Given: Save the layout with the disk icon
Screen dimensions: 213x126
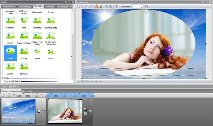Looking at the screenshot, I should (146, 6).
